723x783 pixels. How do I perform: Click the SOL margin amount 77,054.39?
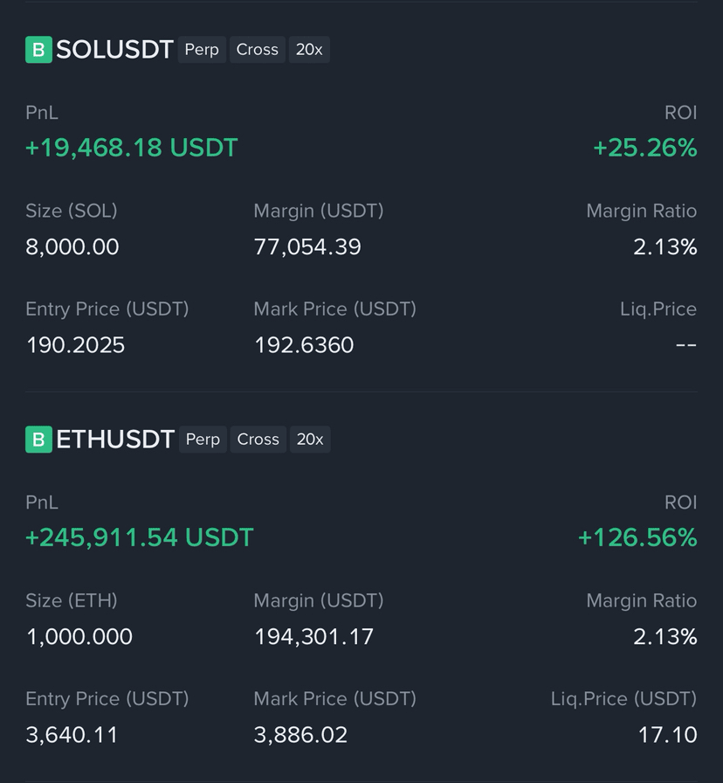click(307, 247)
